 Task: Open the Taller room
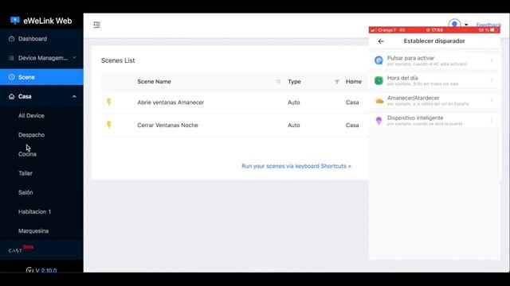25,173
